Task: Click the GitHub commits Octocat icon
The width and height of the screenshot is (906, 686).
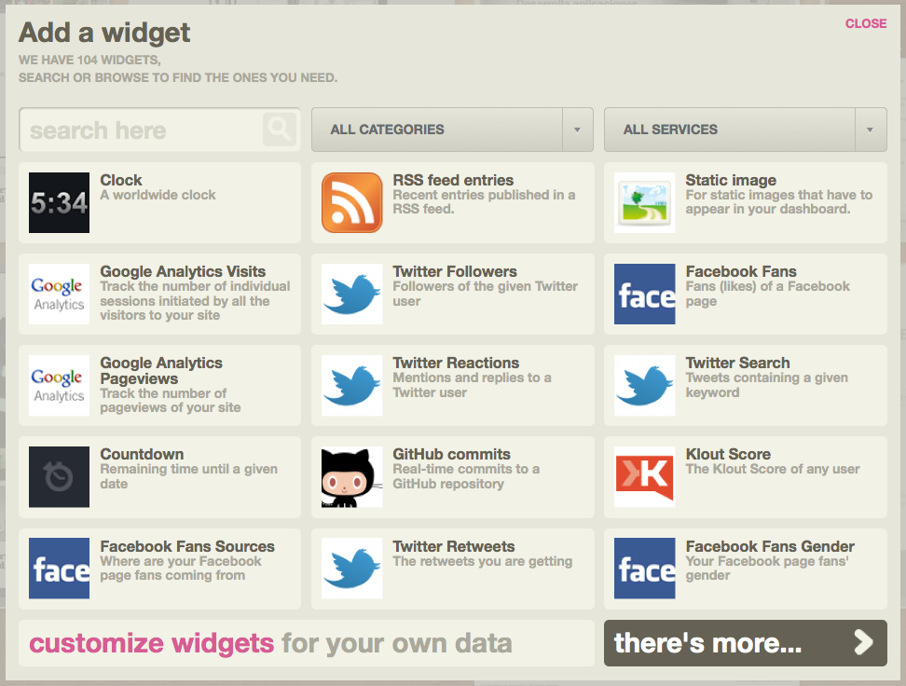Action: 351,477
